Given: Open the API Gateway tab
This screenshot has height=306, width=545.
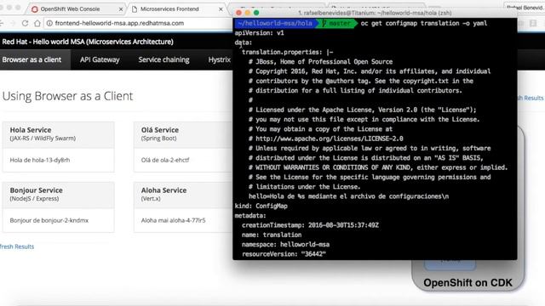Looking at the screenshot, I should pos(100,59).
